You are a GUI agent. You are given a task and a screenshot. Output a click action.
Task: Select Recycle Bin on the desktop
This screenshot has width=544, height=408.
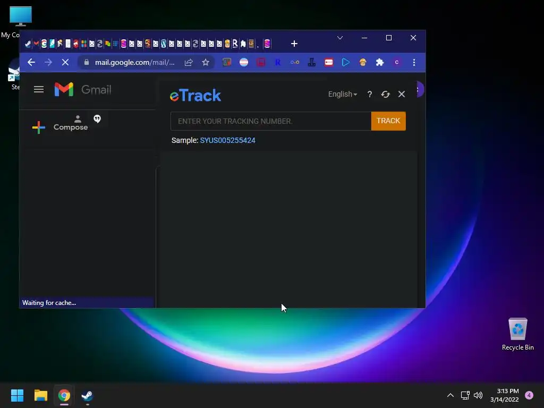pyautogui.click(x=517, y=335)
